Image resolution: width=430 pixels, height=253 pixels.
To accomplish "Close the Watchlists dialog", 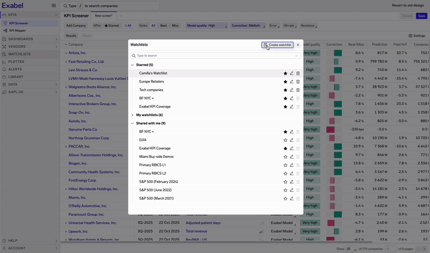I will (x=298, y=45).
